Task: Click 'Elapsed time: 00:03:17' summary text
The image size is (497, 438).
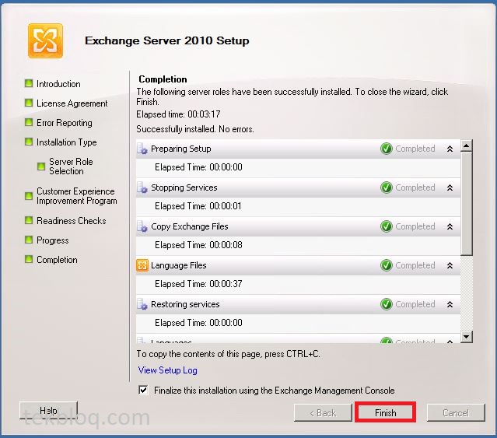Action: tap(178, 114)
